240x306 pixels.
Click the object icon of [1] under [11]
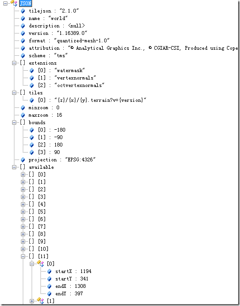pos(40,301)
